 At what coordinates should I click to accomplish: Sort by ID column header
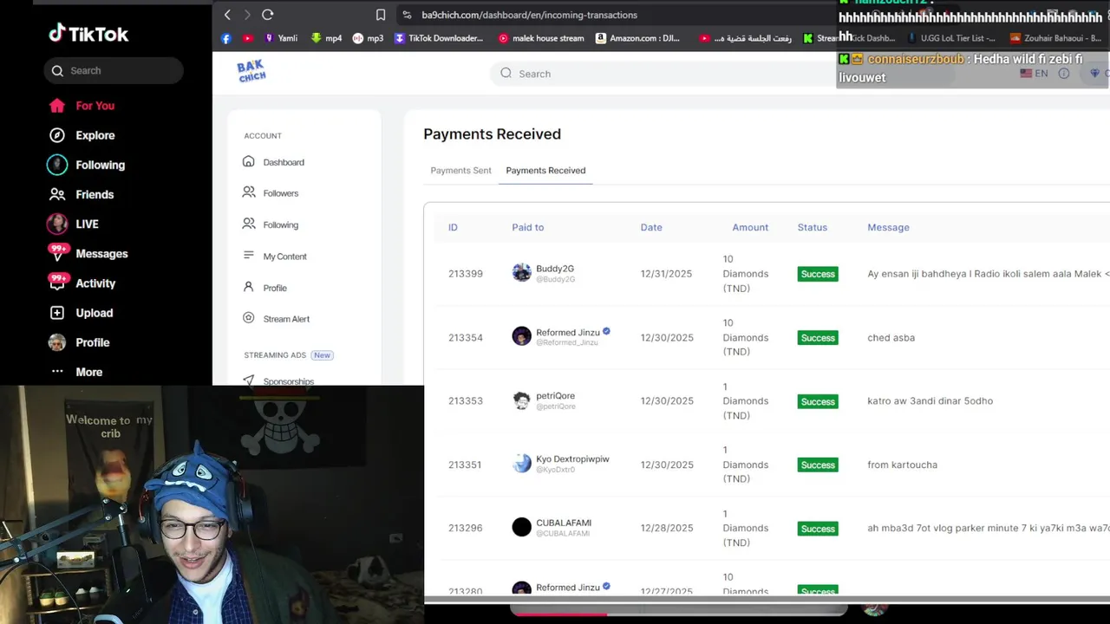tap(453, 227)
